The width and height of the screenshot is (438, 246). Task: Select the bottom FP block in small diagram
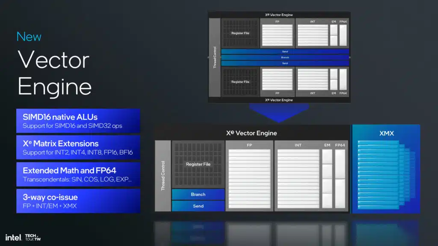(277, 82)
